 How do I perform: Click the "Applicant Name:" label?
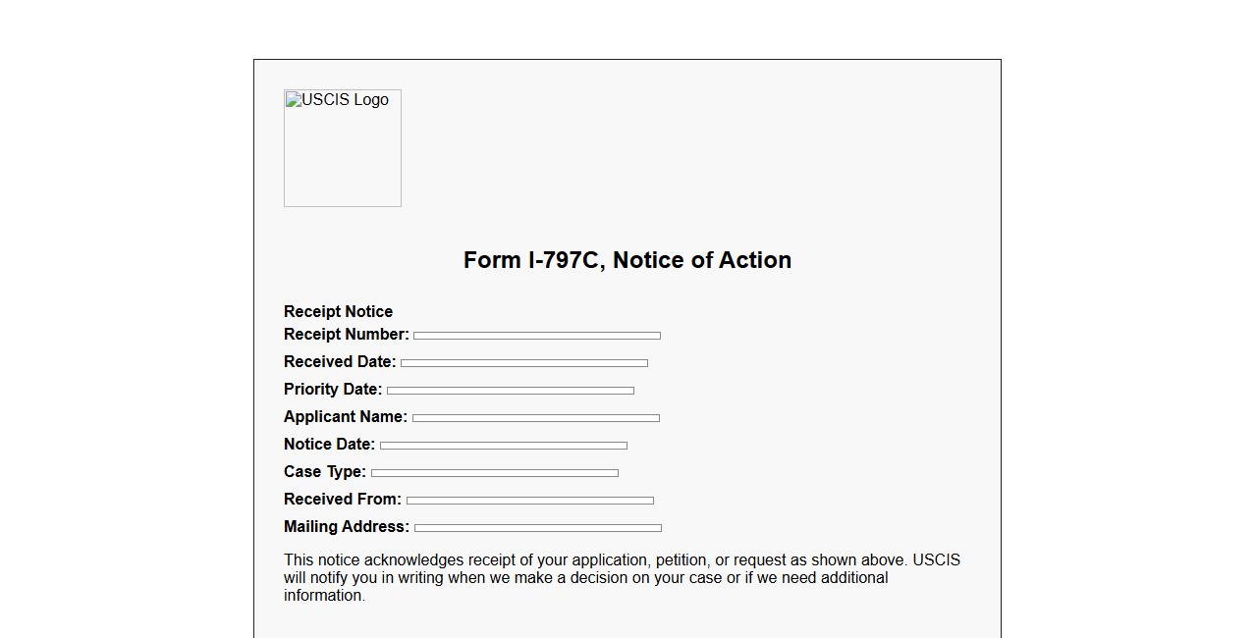tap(345, 417)
